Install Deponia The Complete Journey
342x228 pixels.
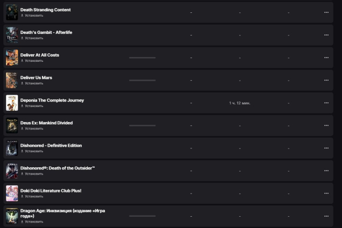[32, 106]
